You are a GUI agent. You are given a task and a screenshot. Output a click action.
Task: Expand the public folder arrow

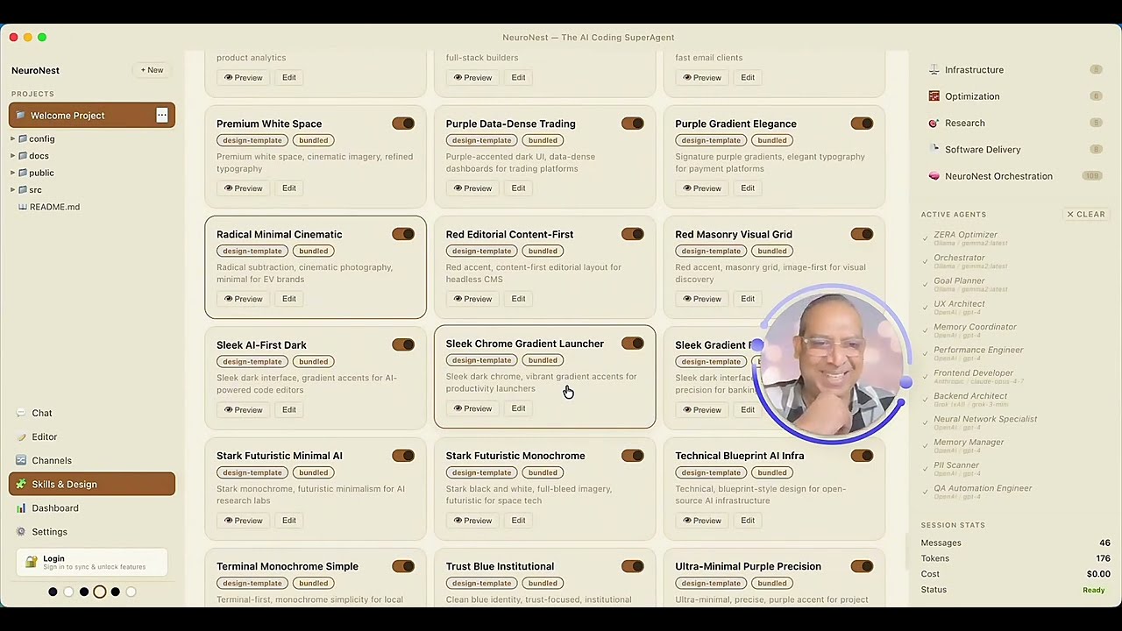(12, 173)
